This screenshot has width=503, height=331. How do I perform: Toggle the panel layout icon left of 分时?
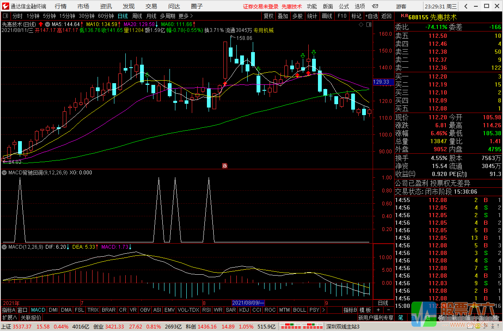point(5,16)
